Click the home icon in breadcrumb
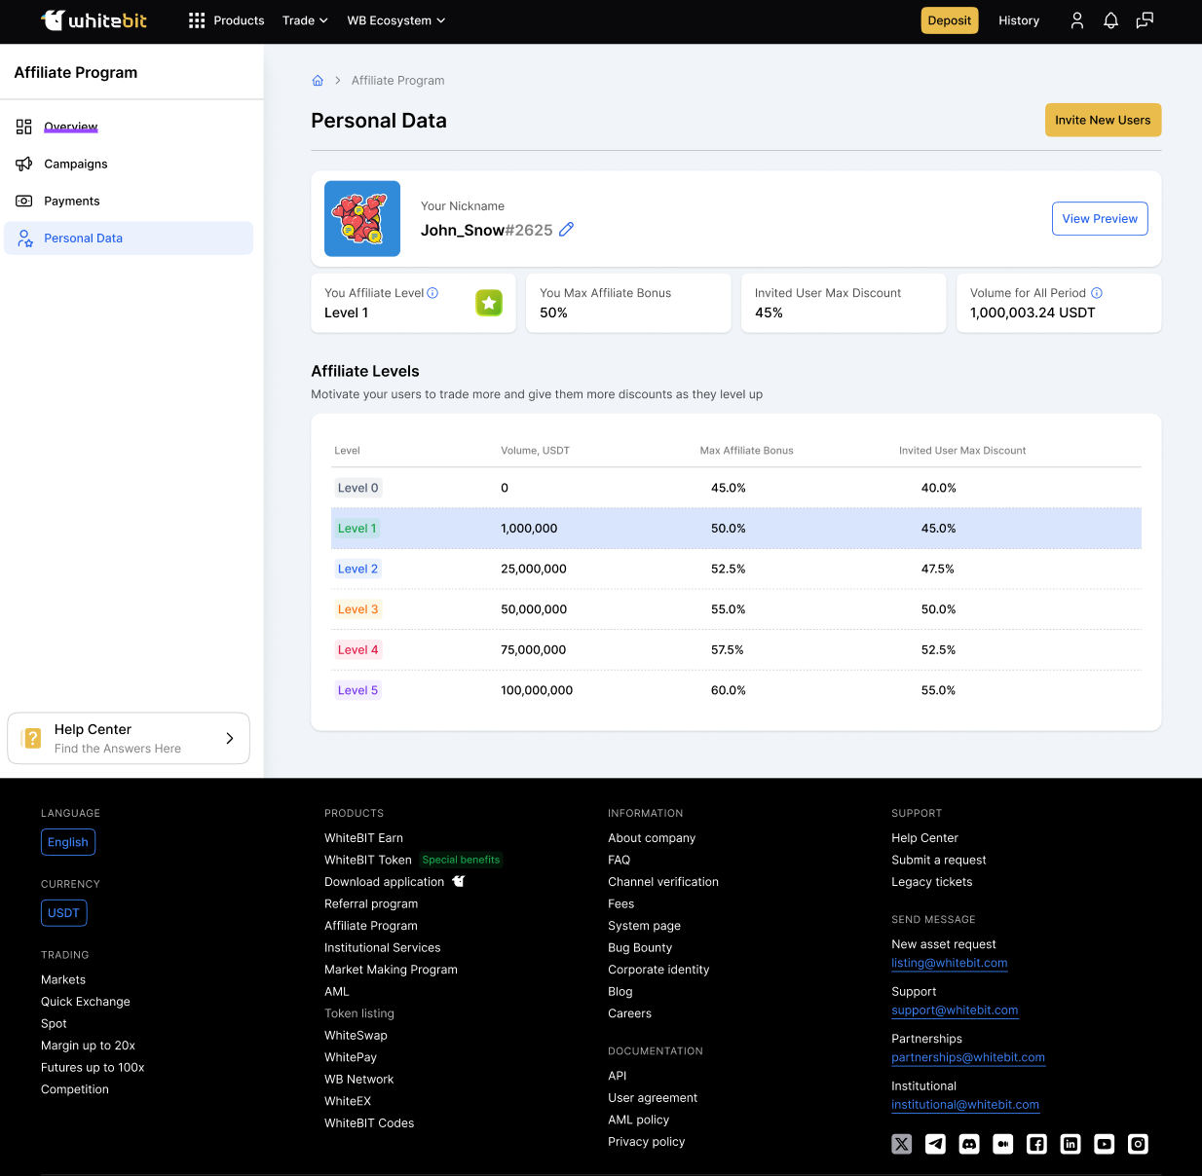Viewport: 1202px width, 1176px height. point(318,81)
